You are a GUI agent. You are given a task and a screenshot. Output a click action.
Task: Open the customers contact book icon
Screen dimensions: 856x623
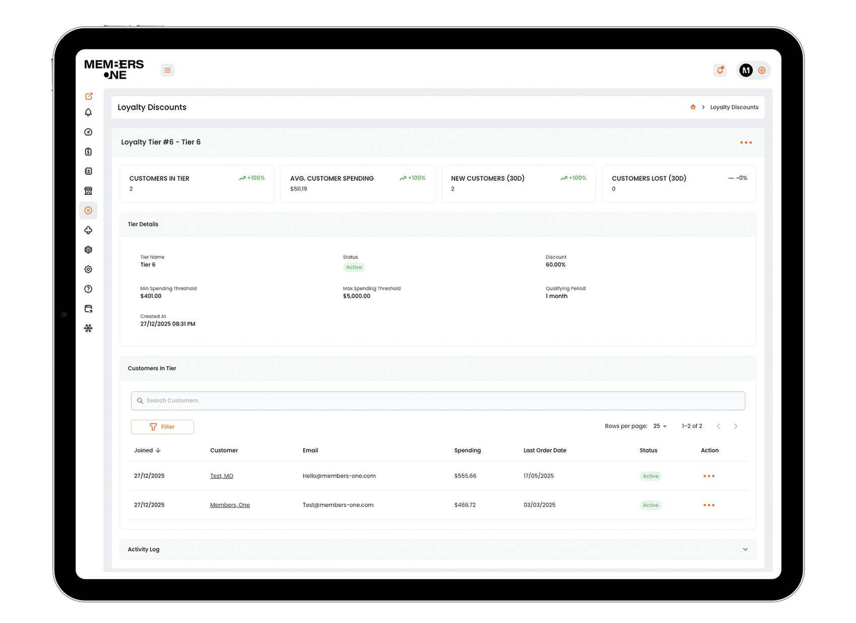click(x=88, y=171)
